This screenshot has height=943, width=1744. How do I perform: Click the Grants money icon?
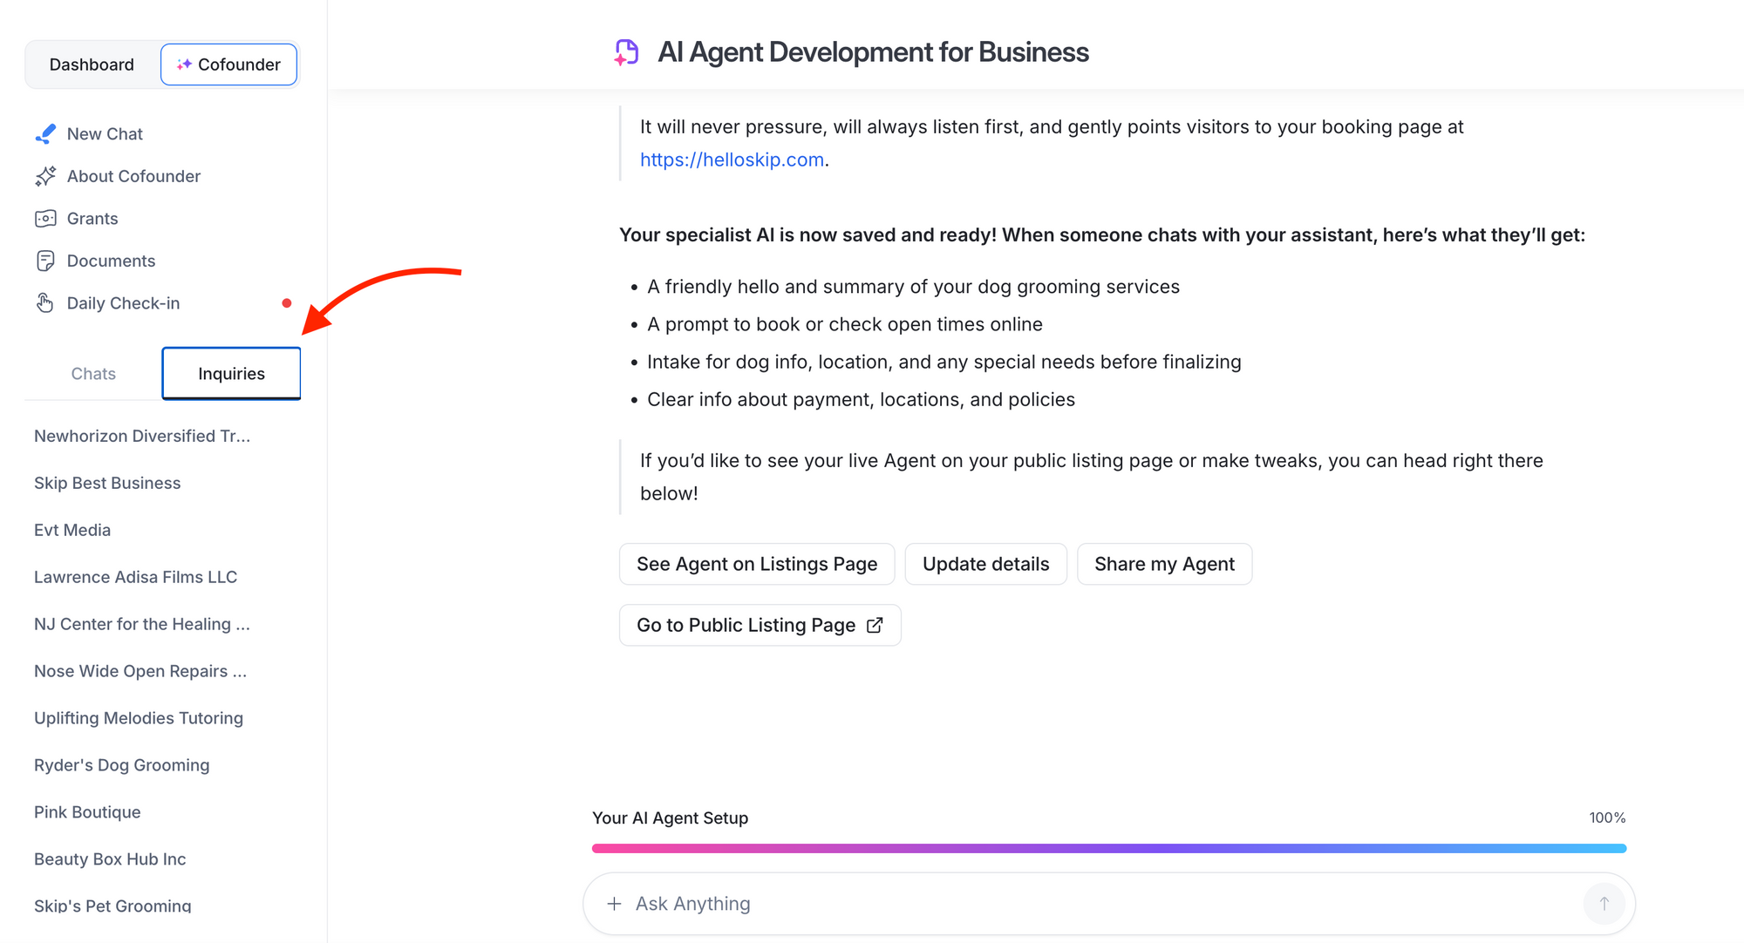(x=45, y=219)
